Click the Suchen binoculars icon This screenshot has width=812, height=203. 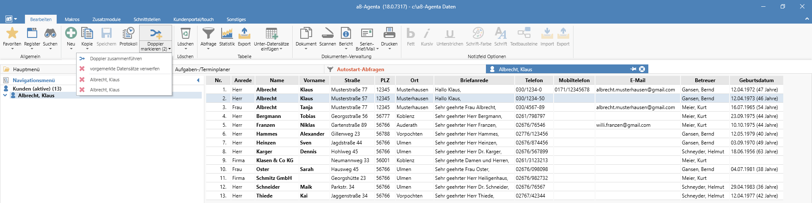50,33
